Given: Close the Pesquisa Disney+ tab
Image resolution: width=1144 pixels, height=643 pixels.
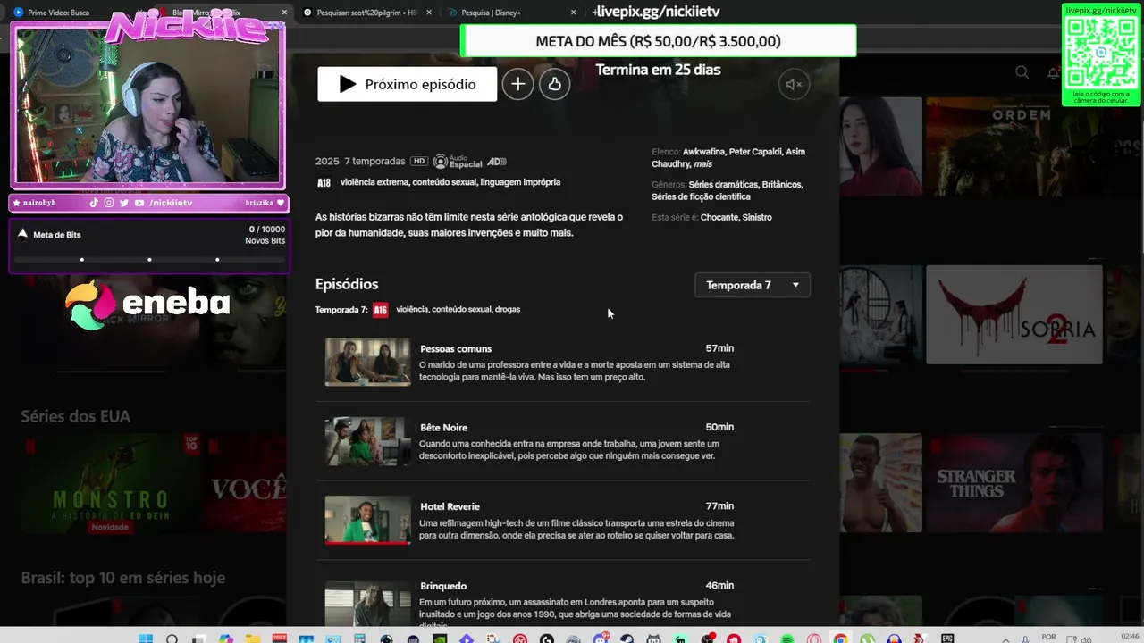Looking at the screenshot, I should (x=574, y=13).
